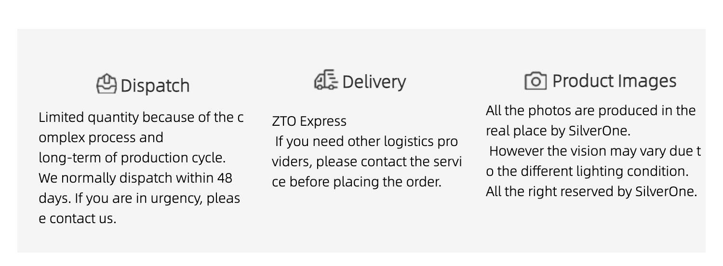This screenshot has width=723, height=266.
Task: Click the Delivery truck icon
Action: pyautogui.click(x=326, y=80)
